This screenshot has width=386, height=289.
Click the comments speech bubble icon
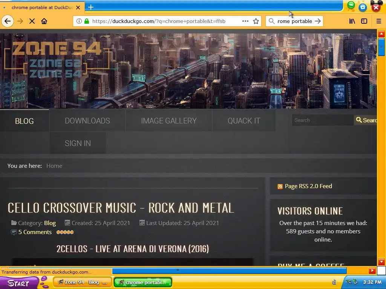pyautogui.click(x=14, y=232)
